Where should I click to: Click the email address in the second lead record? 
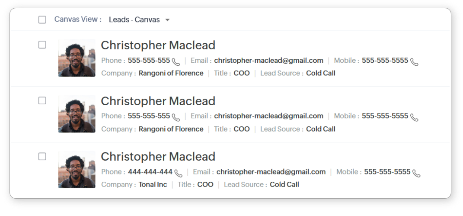[268, 116]
